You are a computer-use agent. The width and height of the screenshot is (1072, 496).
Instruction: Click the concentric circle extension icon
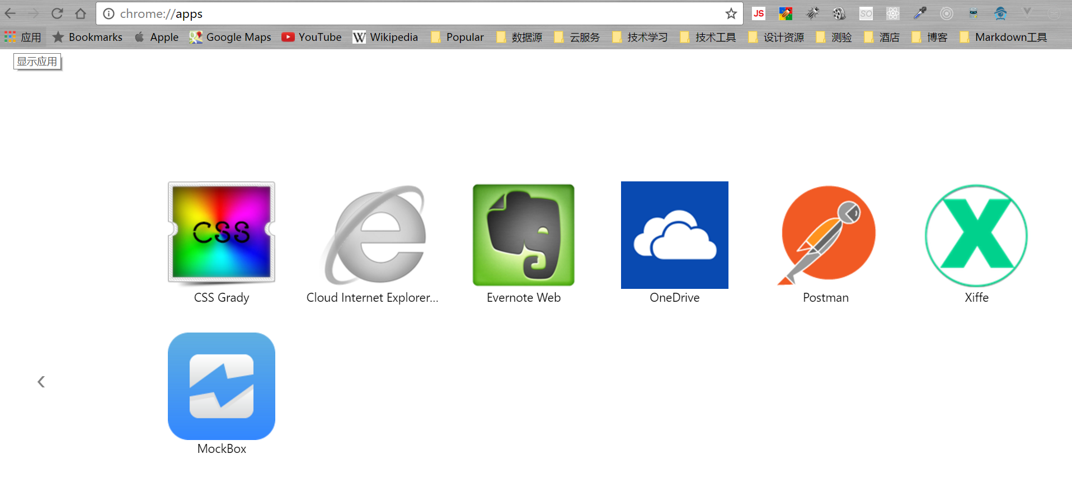pyautogui.click(x=947, y=13)
